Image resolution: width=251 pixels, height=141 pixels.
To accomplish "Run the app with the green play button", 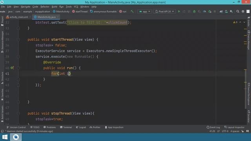I will [x=179, y=11].
